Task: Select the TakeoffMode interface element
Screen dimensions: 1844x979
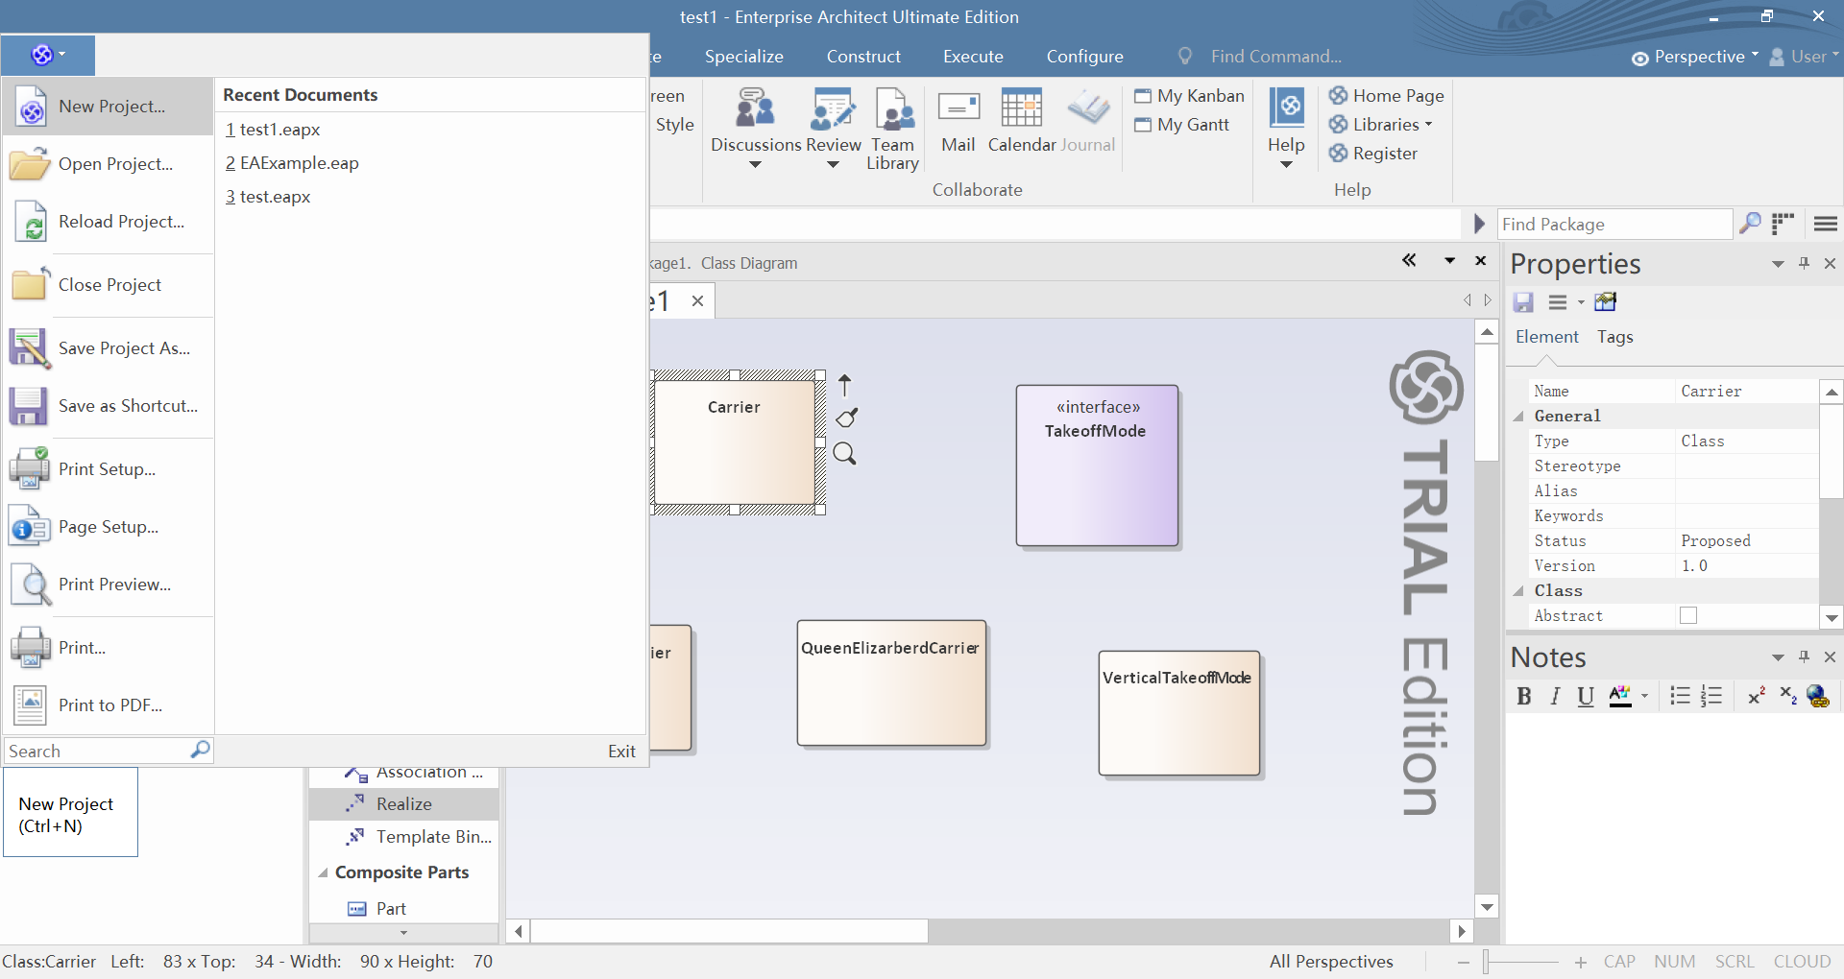Action: pos(1097,466)
